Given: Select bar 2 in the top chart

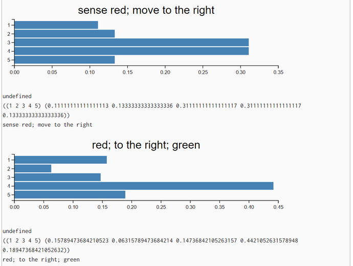Looking at the screenshot, I should 64,34.
